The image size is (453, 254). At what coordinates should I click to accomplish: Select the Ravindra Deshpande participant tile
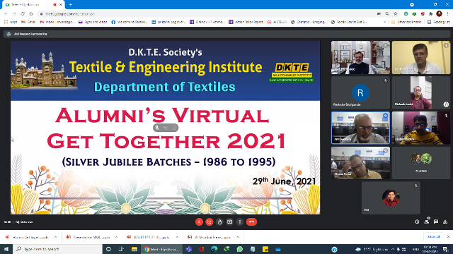coord(360,92)
